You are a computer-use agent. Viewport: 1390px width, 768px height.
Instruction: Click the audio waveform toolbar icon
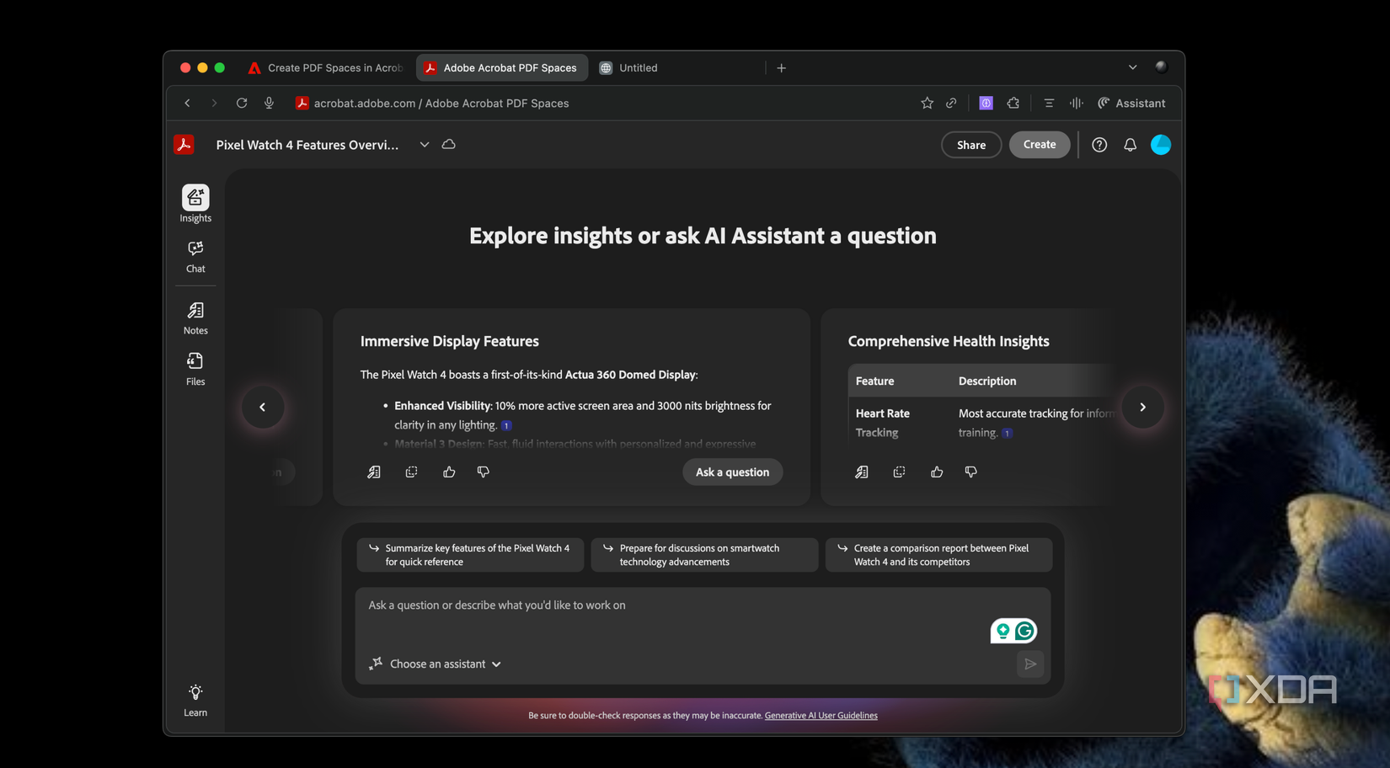coord(1076,103)
